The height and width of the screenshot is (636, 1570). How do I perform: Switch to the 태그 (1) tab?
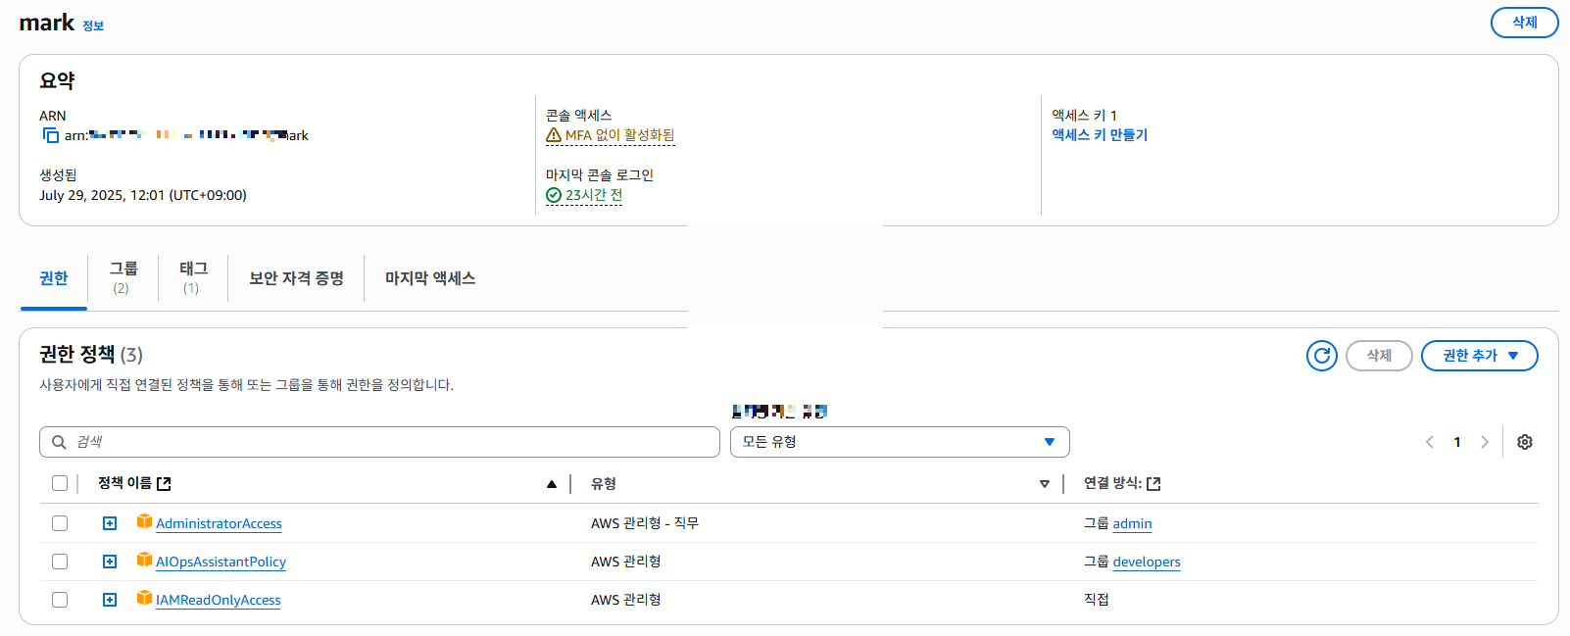(193, 277)
